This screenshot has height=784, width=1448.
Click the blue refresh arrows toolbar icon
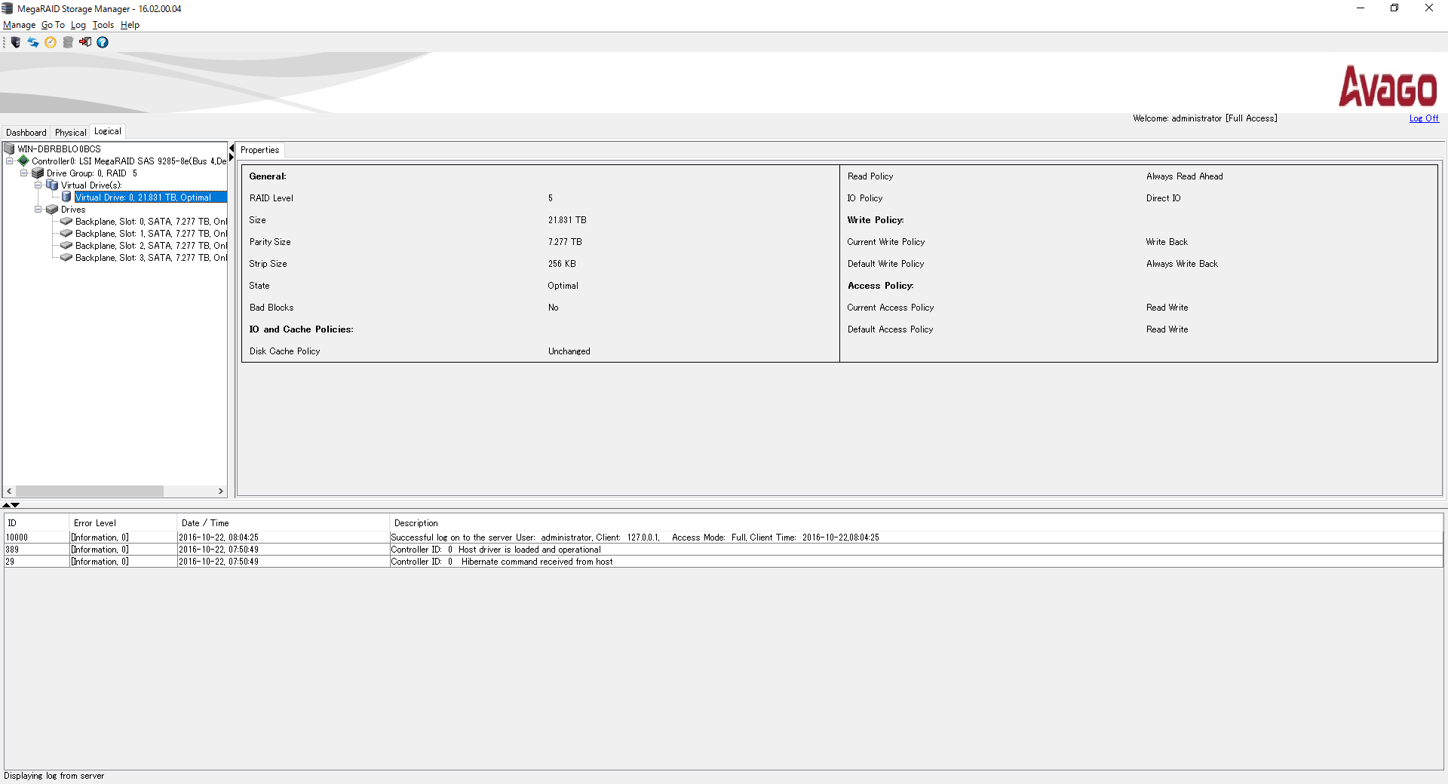coord(33,42)
